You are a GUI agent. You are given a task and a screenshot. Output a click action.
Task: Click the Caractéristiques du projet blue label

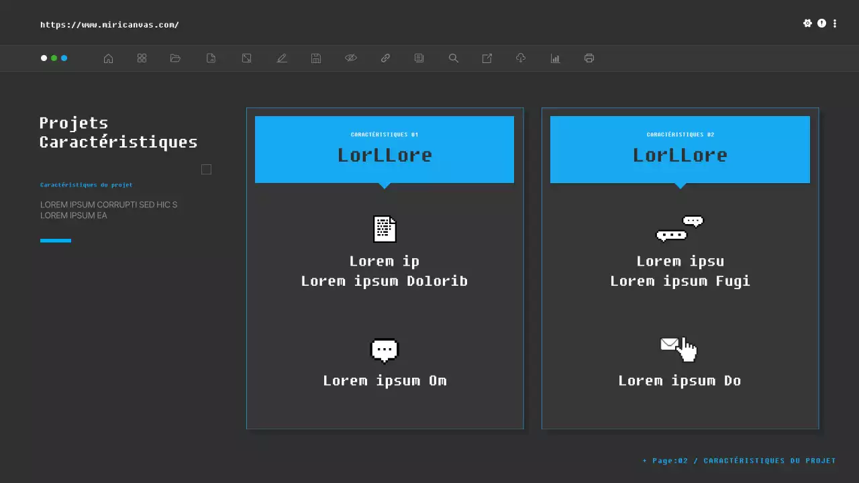[87, 184]
